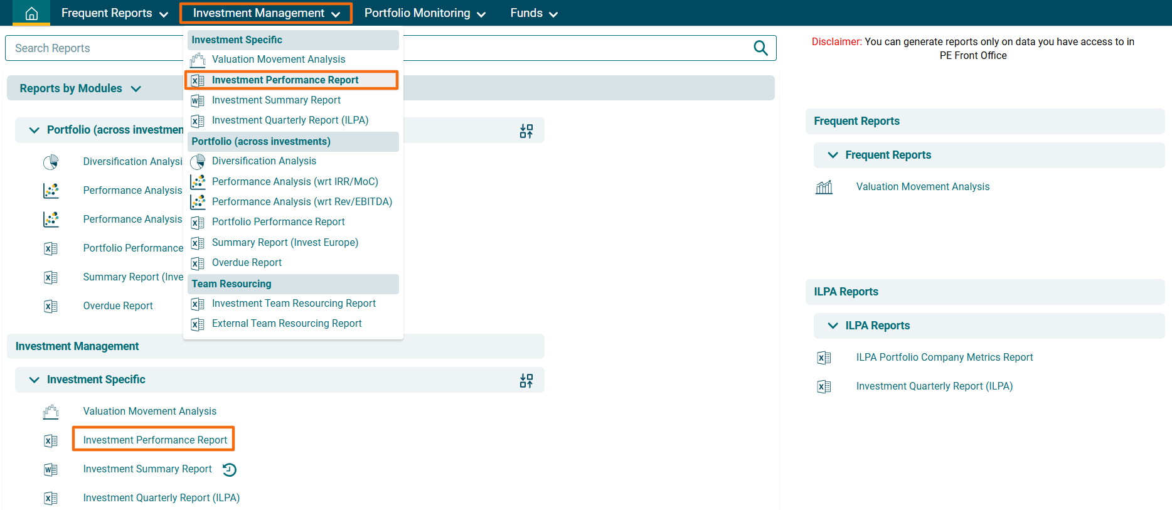Collapse the Frequent Reports group chevron

(x=833, y=155)
